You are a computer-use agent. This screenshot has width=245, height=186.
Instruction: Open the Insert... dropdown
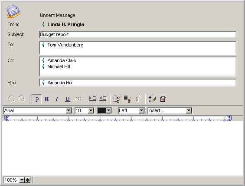(x=170, y=110)
